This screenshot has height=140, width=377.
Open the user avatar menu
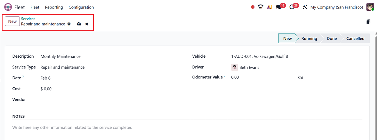pos(370,7)
